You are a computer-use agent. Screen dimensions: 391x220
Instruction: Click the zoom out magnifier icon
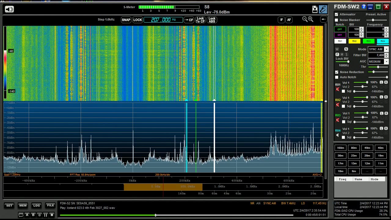[x=305, y=19]
